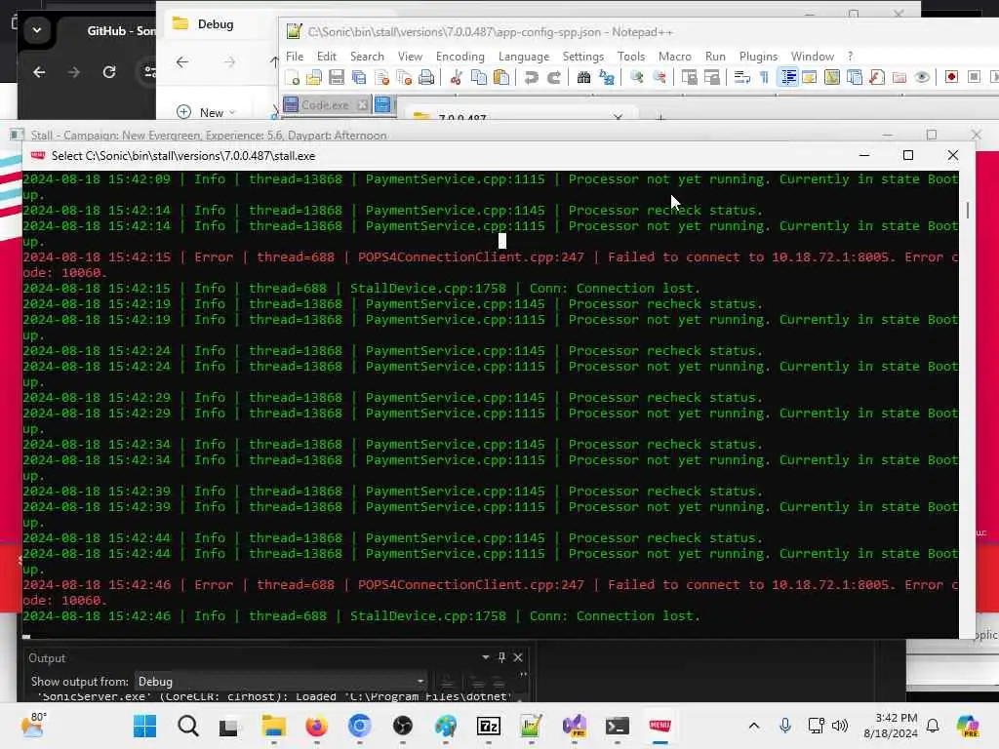Click the Undo arrow in Notepad++ toolbar

[531, 78]
